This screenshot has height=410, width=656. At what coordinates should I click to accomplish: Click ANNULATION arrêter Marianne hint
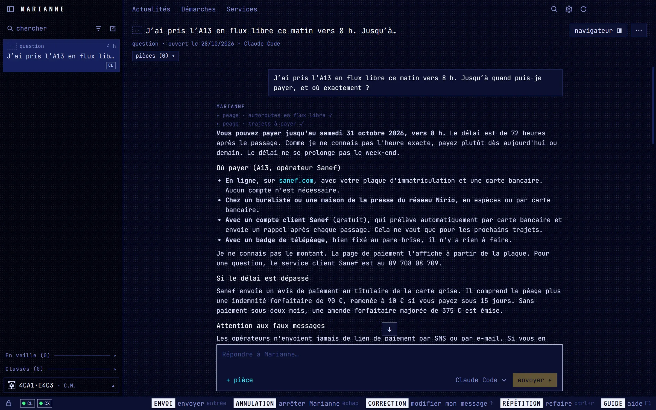pyautogui.click(x=296, y=403)
